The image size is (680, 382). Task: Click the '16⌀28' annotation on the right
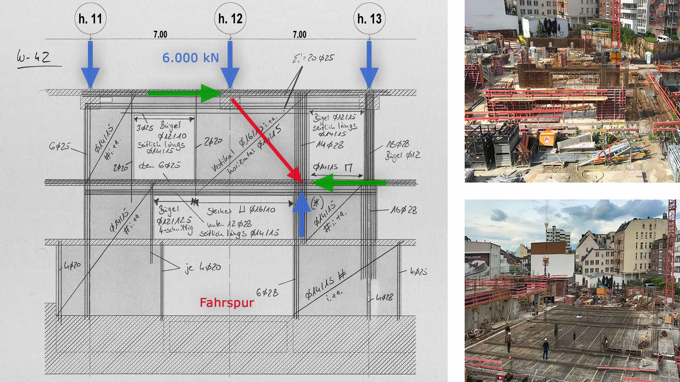403,210
